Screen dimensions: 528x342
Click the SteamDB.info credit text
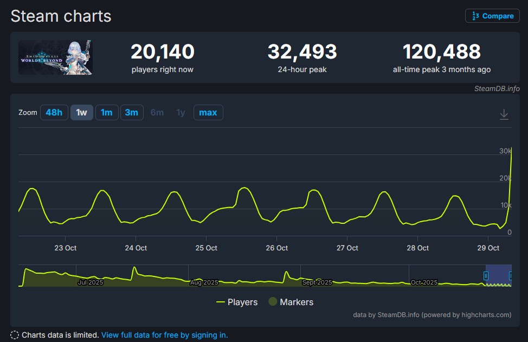click(497, 88)
